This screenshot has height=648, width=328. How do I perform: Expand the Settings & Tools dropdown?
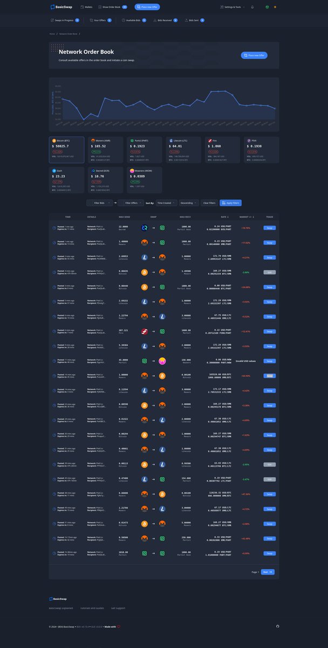pyautogui.click(x=233, y=7)
